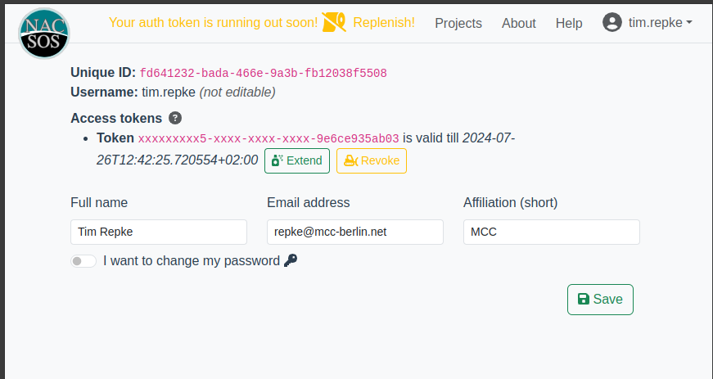This screenshot has height=379, width=713.
Task: Click the Access tokens help question icon
Action: point(175,119)
